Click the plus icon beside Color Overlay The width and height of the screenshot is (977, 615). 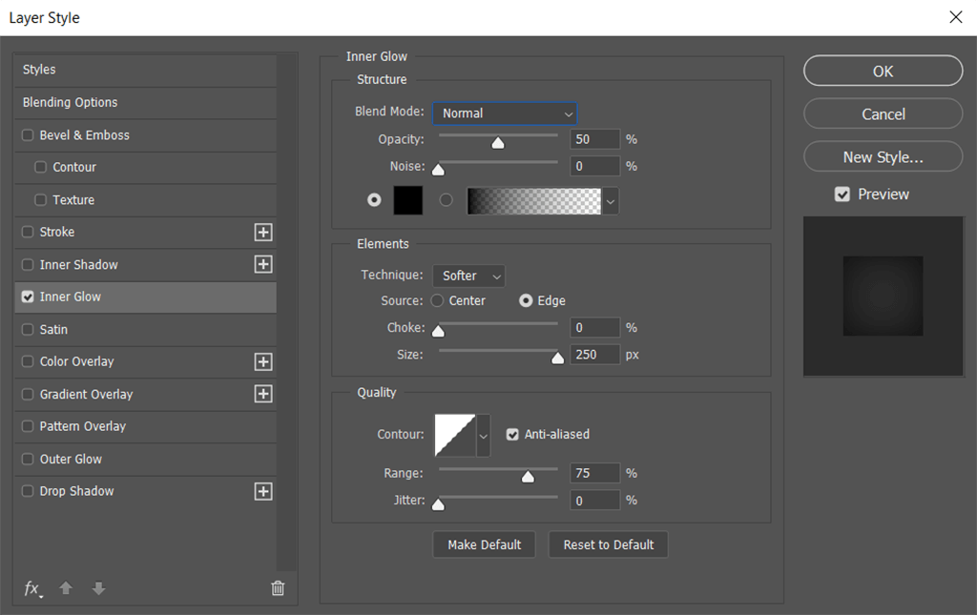[263, 361]
